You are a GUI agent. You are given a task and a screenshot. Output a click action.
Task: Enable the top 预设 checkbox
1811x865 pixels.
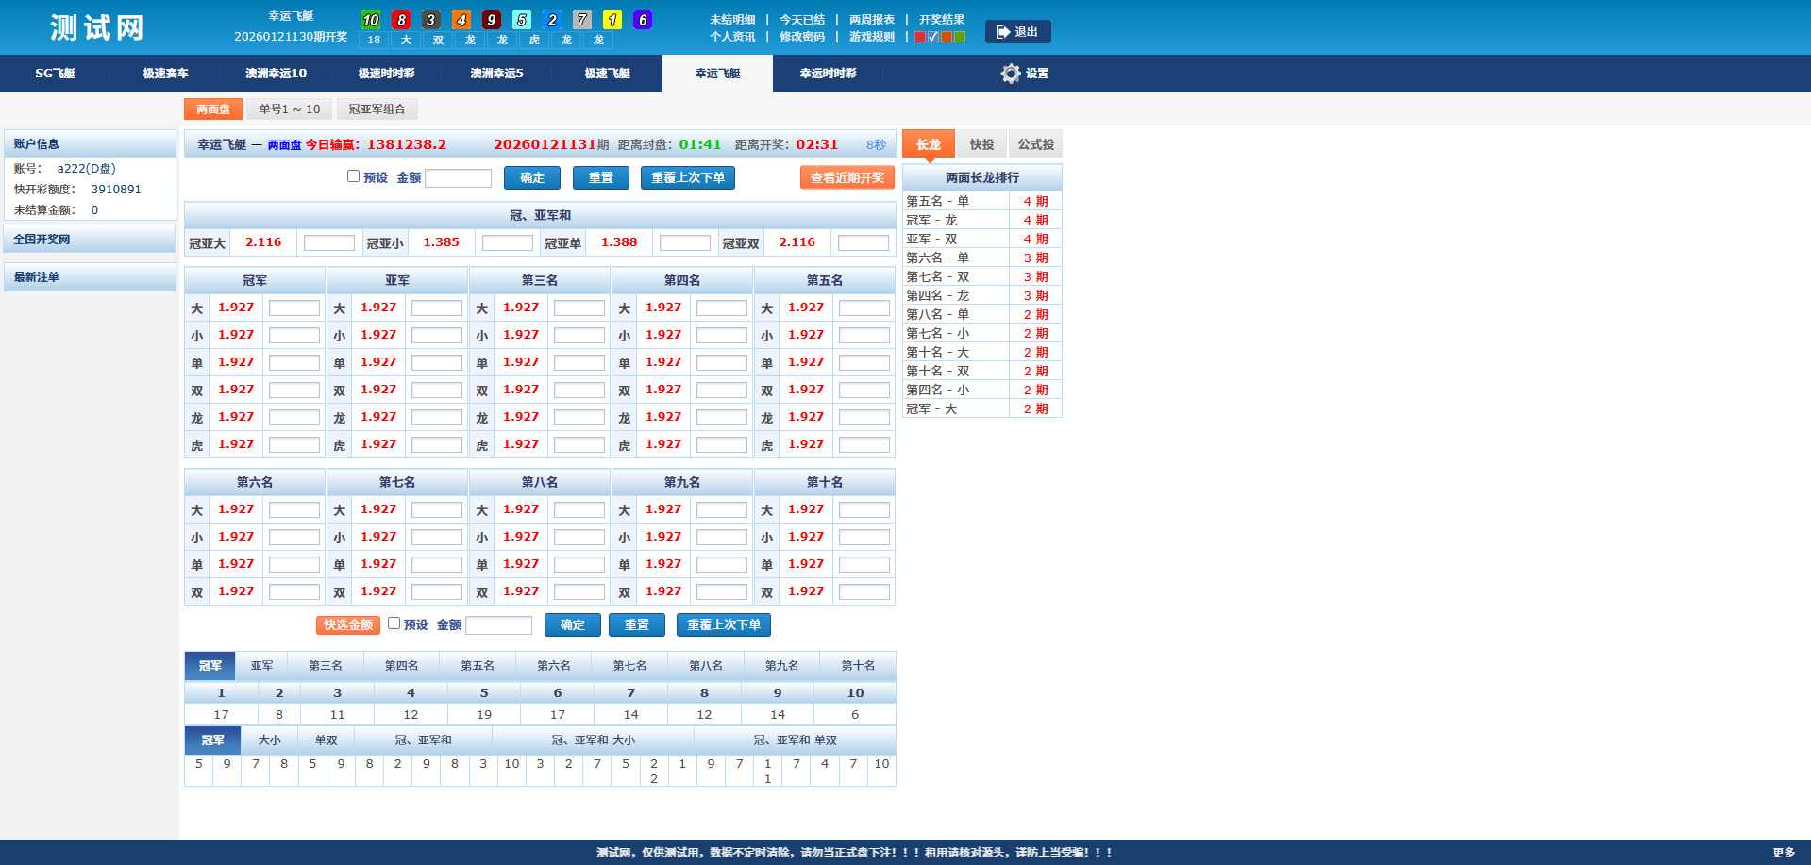(x=354, y=176)
